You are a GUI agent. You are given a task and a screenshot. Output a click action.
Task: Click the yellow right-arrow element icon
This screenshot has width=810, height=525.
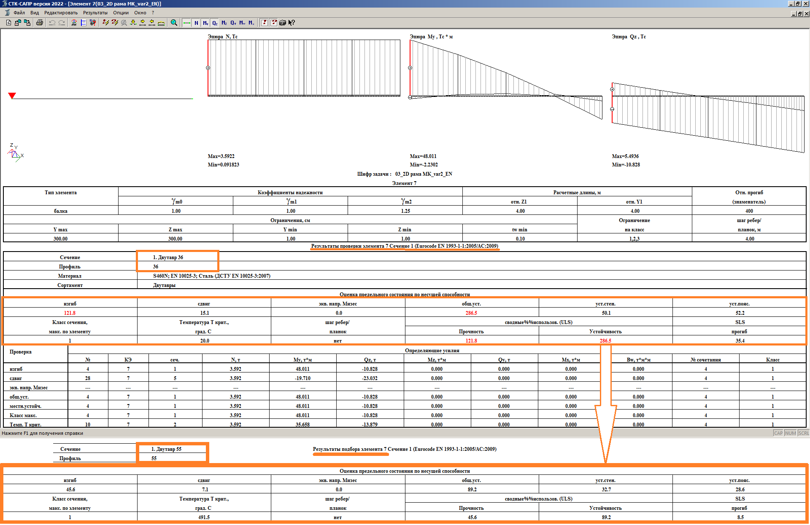pyautogui.click(x=143, y=23)
